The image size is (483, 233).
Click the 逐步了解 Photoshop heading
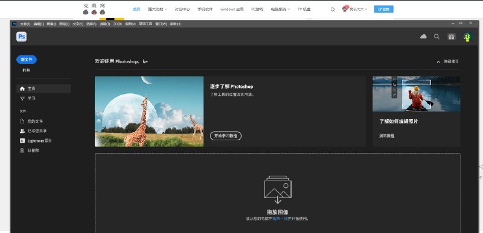coord(232,87)
